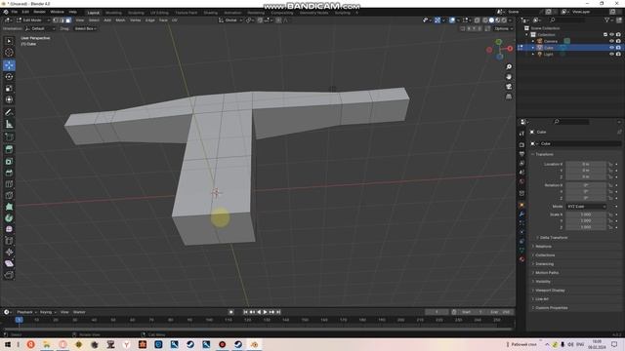
Task: Select the Smooth tool
Action: point(9,230)
